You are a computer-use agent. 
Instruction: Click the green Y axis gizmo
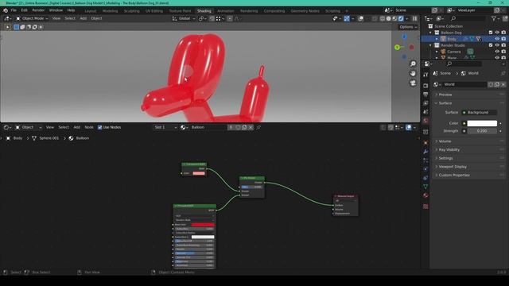(397, 48)
